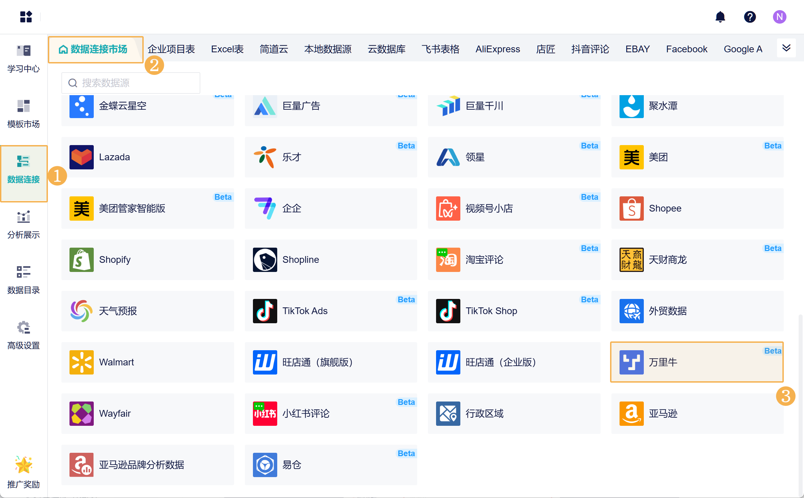The width and height of the screenshot is (804, 498).
Task: Open the Facebook tab
Action: (686, 49)
